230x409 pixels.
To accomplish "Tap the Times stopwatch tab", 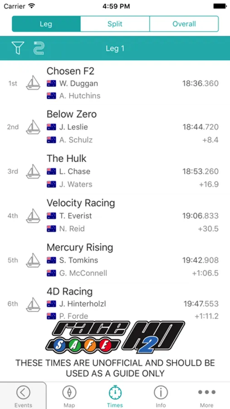I will point(115,396).
